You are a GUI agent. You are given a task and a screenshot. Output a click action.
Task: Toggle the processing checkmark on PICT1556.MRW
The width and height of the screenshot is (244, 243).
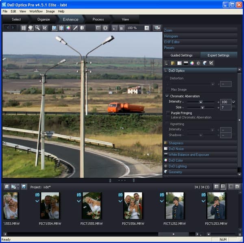(x=120, y=201)
